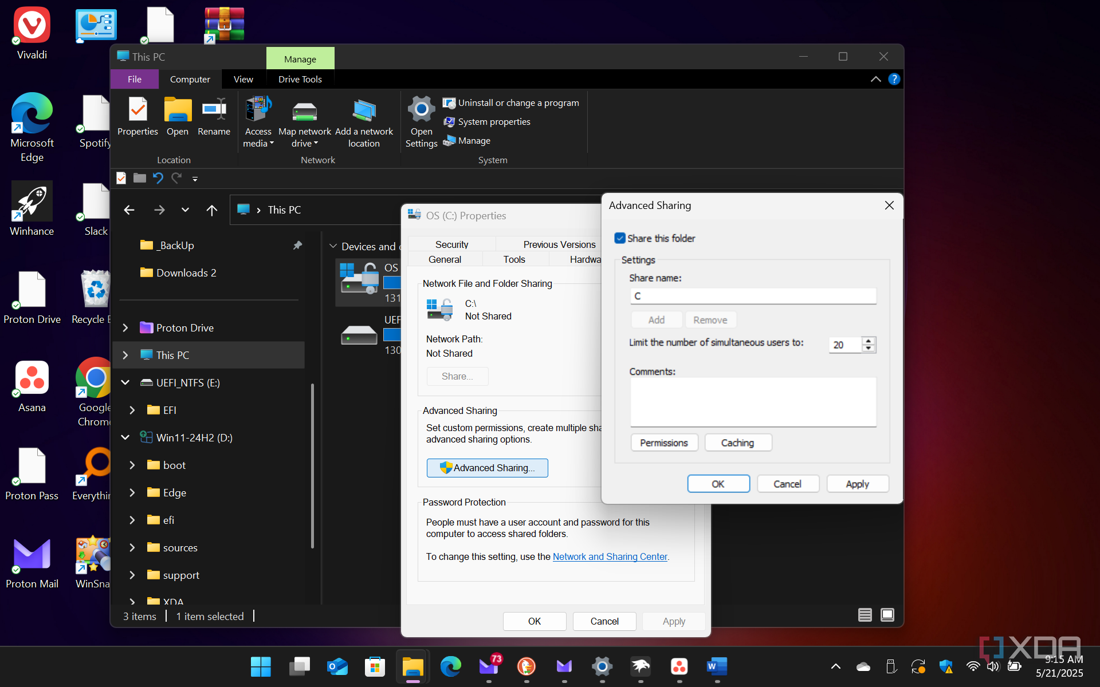Screen dimensions: 1100x687
Task: Open the Explorer help icon
Action: (894, 80)
